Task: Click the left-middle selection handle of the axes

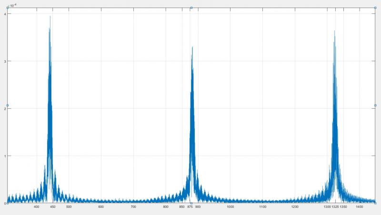Action: (x=8, y=105)
